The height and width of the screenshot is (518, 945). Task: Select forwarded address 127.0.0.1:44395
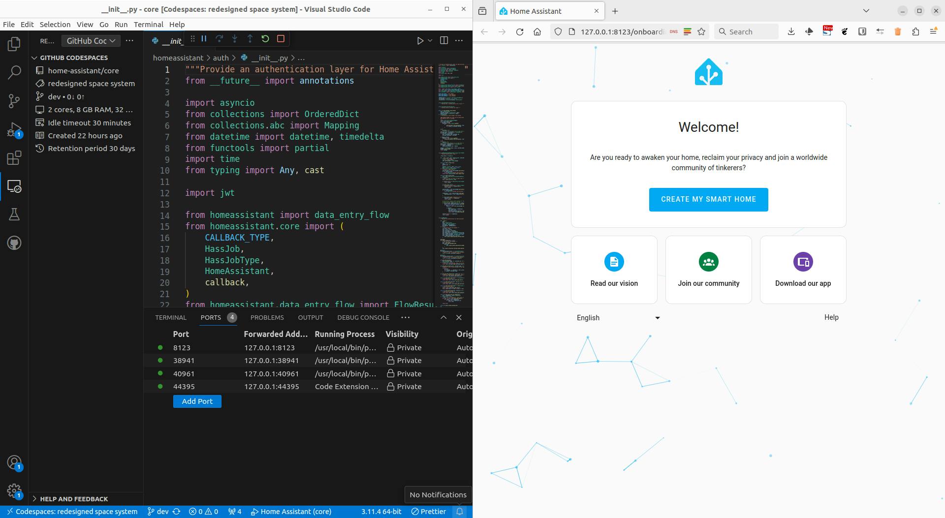click(x=272, y=387)
